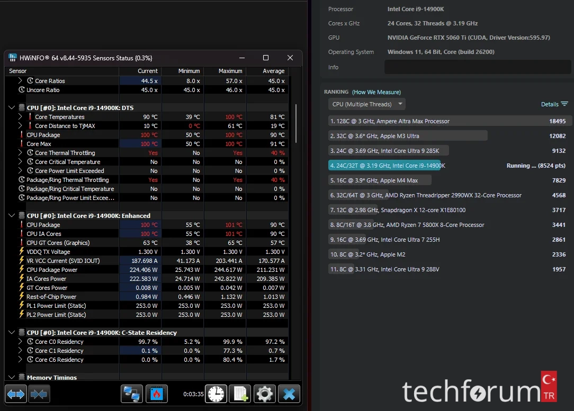Collapse the Memory Timings section

click(x=12, y=377)
